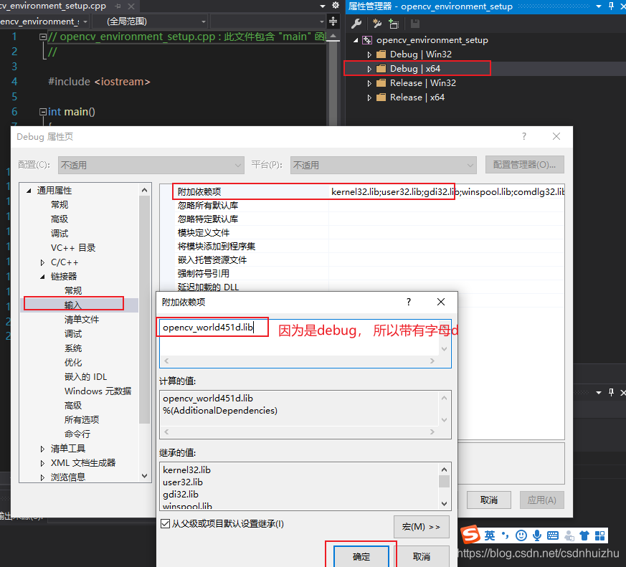Pin the Property Manager panel
This screenshot has height=567, width=626.
click(611, 6)
